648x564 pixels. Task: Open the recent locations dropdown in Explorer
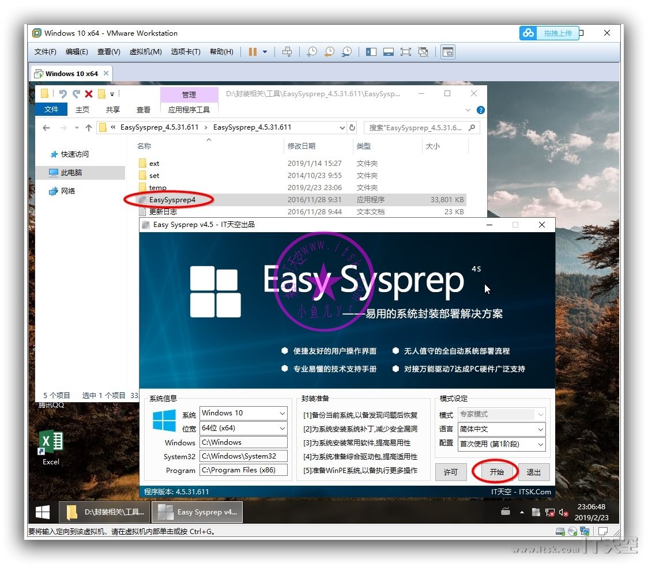click(77, 127)
